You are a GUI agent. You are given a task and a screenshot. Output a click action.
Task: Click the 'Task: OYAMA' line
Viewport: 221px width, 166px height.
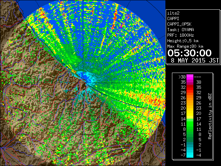click(x=181, y=30)
